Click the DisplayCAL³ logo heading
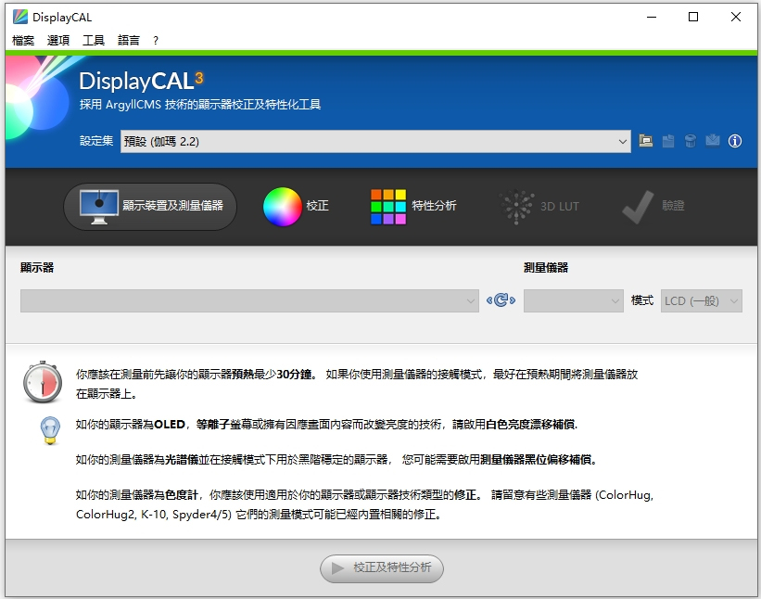Image resolution: width=761 pixels, height=599 pixels. (141, 81)
